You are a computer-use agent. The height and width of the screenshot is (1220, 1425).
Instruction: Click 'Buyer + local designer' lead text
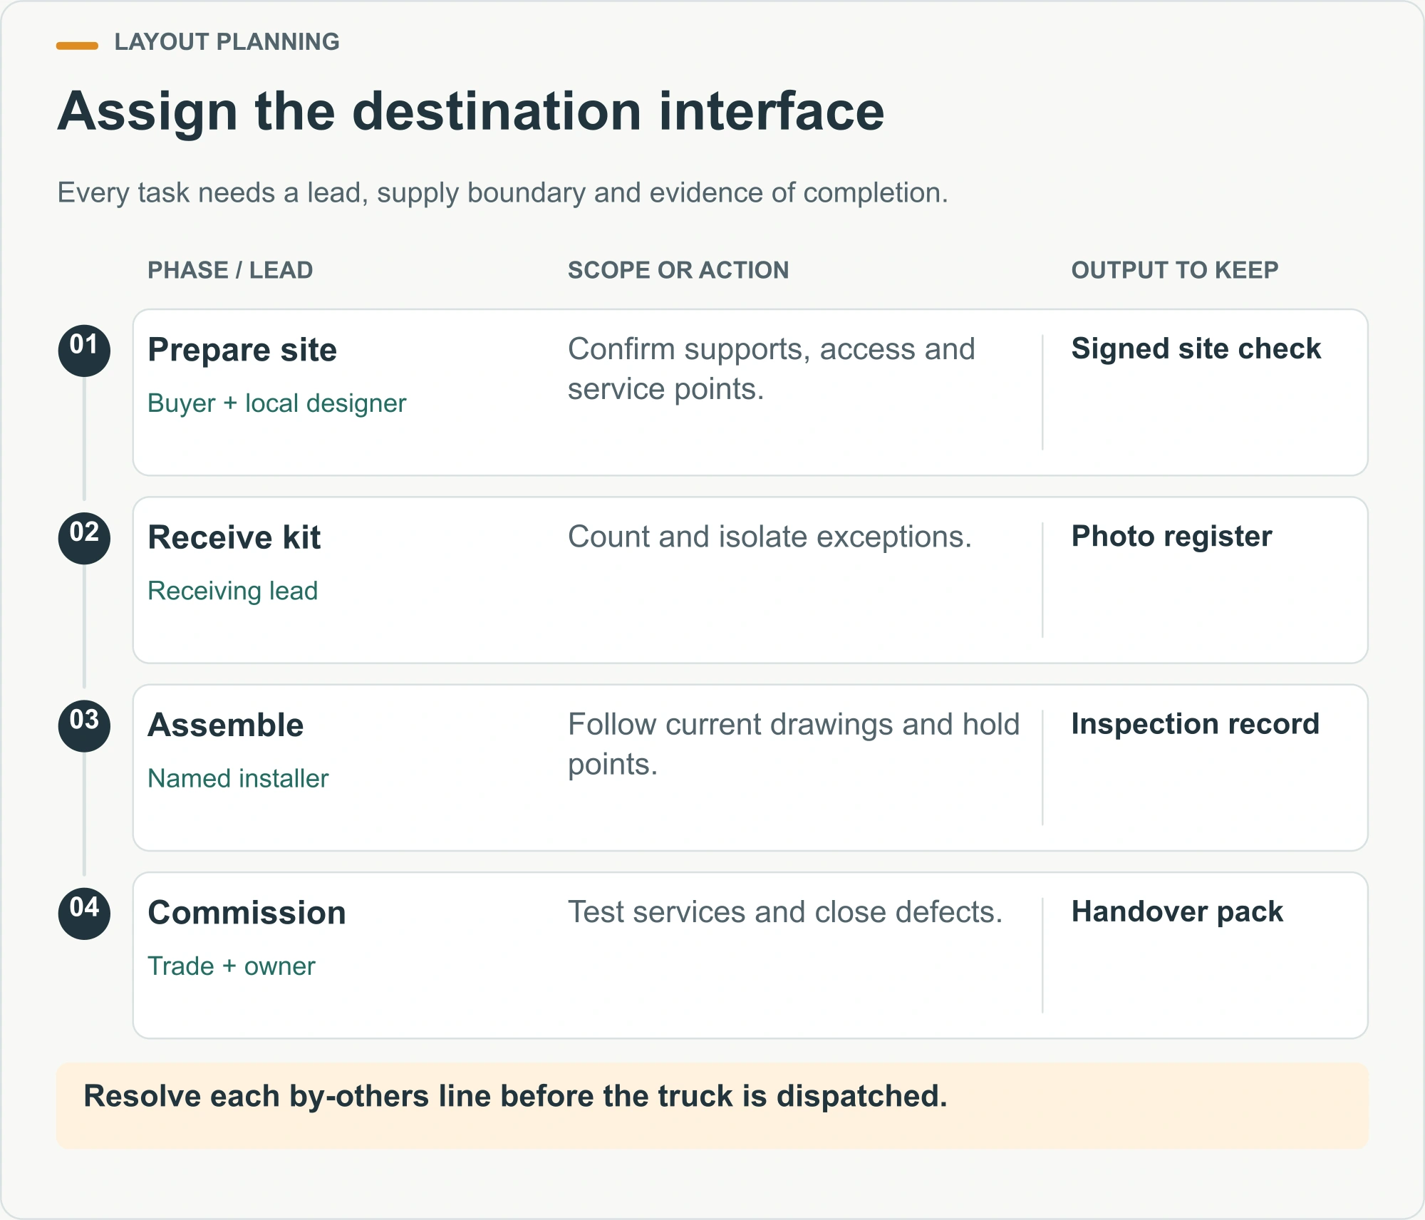(x=276, y=403)
